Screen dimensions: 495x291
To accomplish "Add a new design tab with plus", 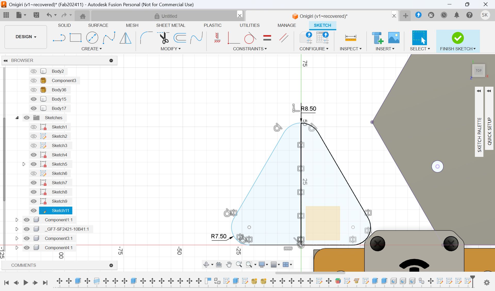I will [x=406, y=15].
